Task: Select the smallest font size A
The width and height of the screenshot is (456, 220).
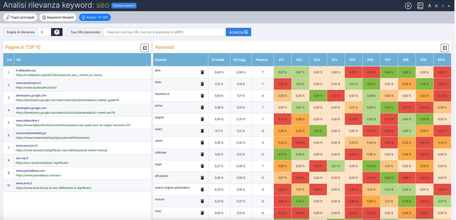Action: pyautogui.click(x=449, y=6)
